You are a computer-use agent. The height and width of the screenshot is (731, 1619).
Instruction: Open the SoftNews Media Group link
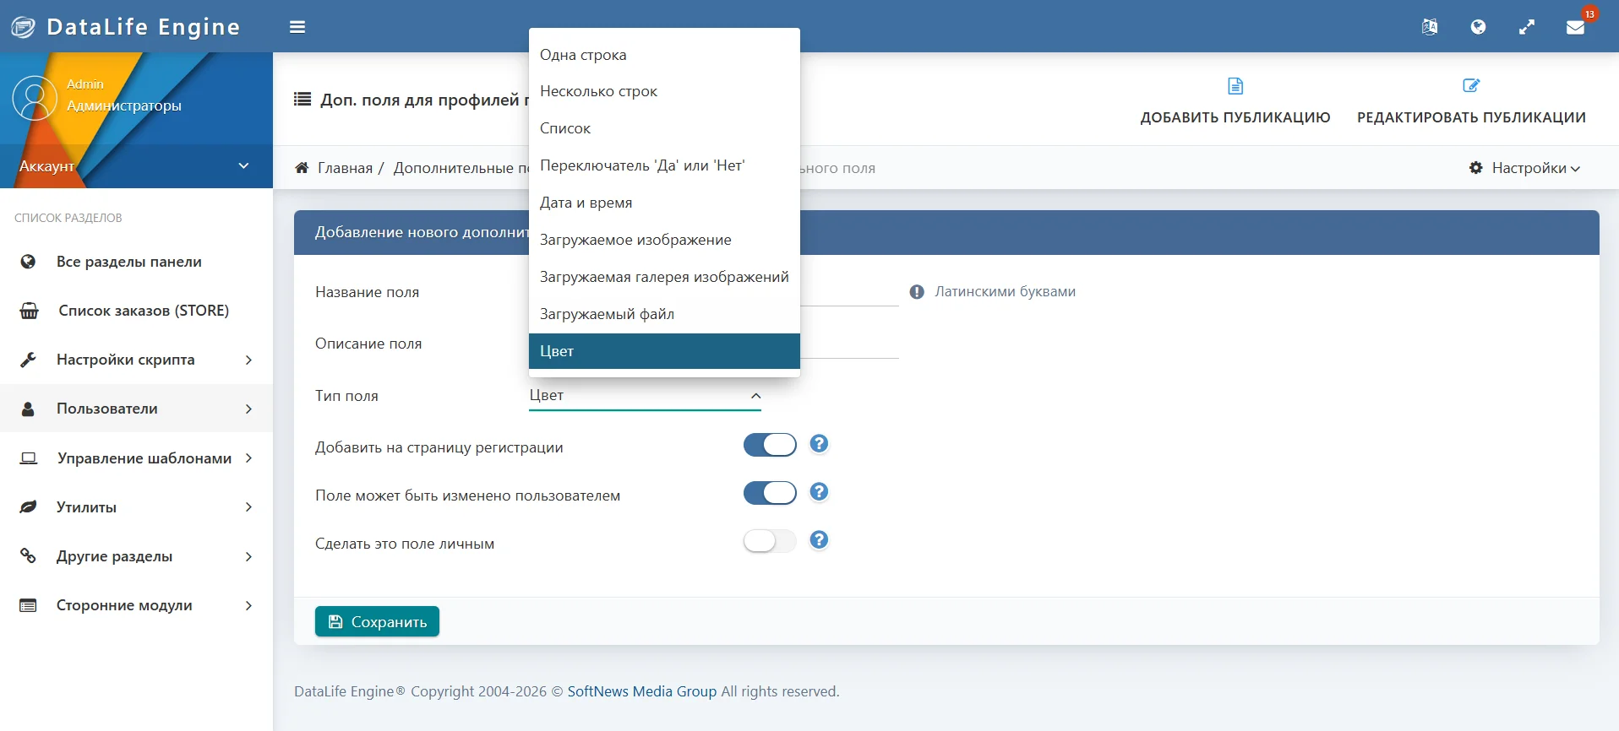(642, 691)
